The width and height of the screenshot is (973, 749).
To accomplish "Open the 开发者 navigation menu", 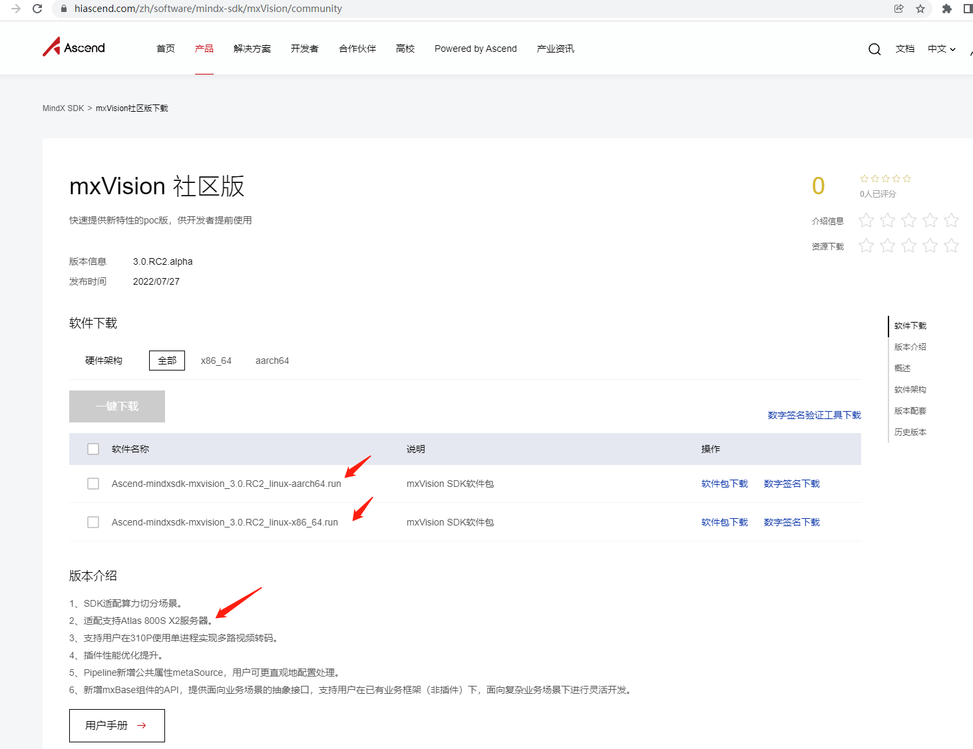I will click(x=304, y=49).
